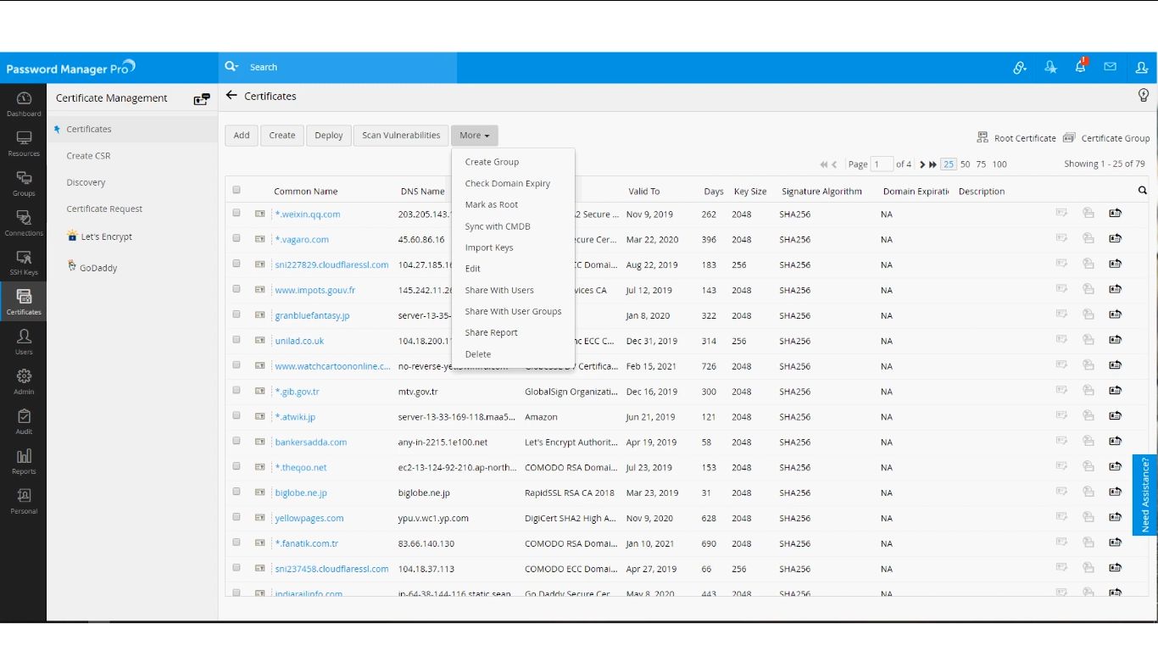Screen dimensions: 1158x651
Task: Show 50 rows per page
Action: pyautogui.click(x=965, y=164)
